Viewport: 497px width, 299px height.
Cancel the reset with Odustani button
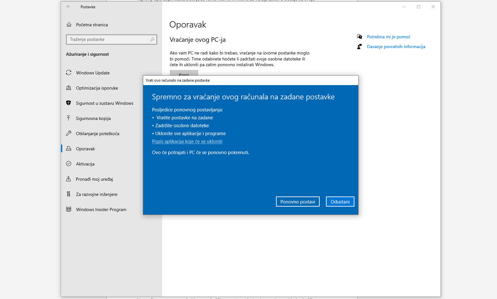pyautogui.click(x=340, y=202)
